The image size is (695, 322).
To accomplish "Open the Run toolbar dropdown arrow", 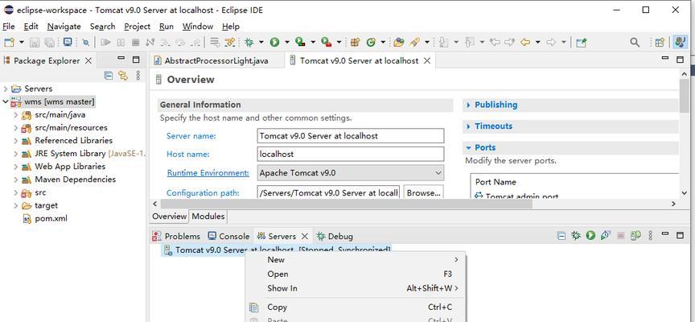I will pyautogui.click(x=287, y=42).
